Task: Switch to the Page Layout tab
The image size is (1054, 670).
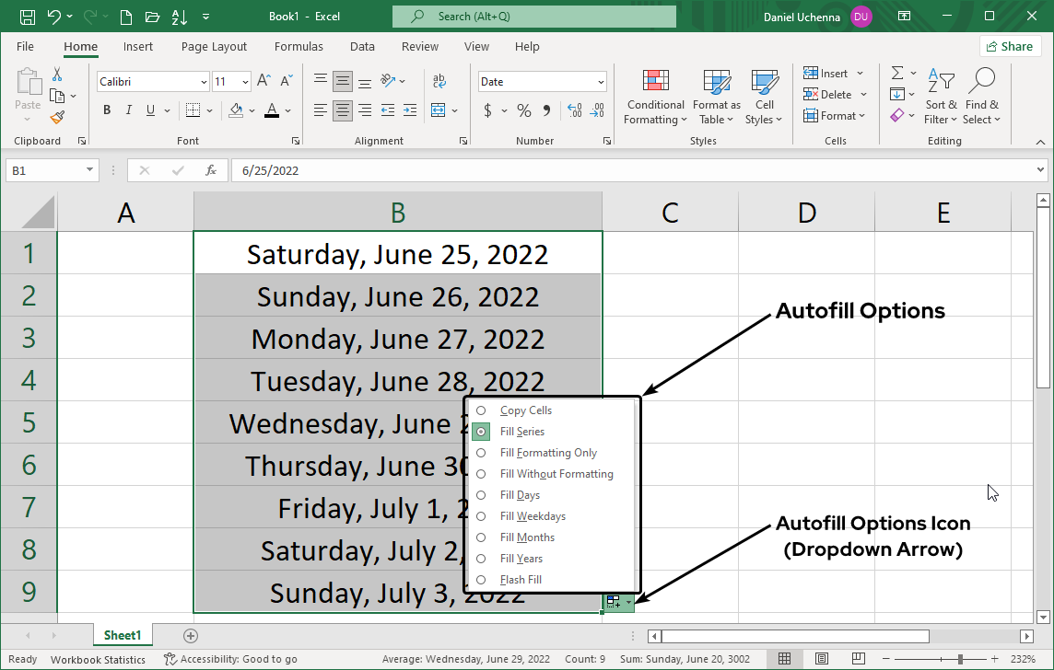Action: coord(214,46)
